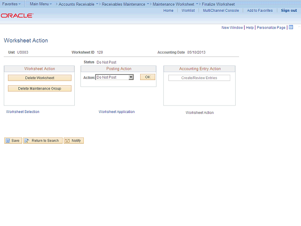Open the Favorites dropdown menu
The width and height of the screenshot is (301, 226).
pyautogui.click(x=11, y=4)
